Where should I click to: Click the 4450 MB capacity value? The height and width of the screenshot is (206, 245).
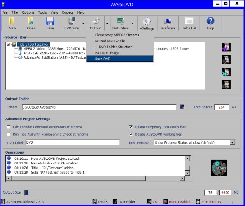[225, 192]
